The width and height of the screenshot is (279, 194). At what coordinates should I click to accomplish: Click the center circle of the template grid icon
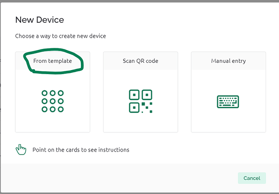[x=53, y=101]
